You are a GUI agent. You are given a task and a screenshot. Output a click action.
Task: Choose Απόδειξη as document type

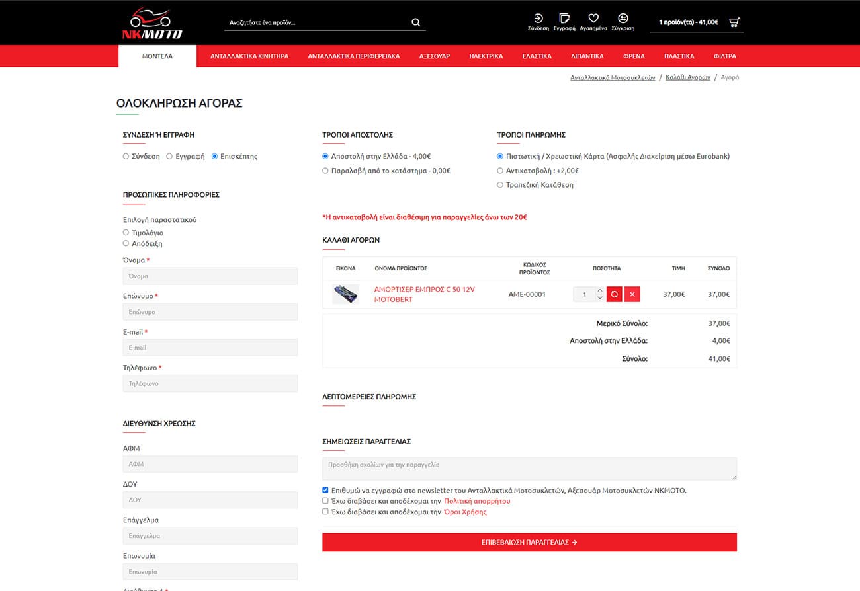point(126,243)
